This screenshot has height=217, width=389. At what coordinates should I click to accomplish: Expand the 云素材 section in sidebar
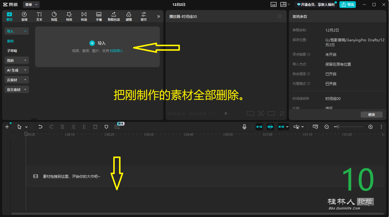point(17,80)
